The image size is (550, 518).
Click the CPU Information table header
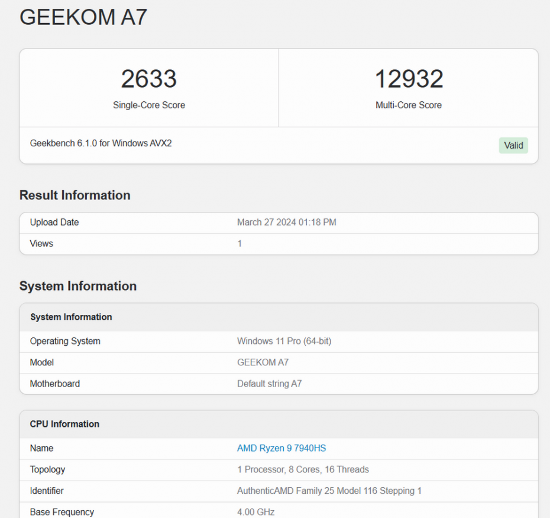click(x=65, y=424)
